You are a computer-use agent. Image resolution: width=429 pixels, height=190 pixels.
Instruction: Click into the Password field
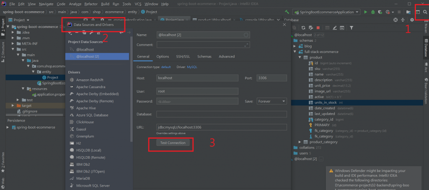pyautogui.click(x=197, y=101)
